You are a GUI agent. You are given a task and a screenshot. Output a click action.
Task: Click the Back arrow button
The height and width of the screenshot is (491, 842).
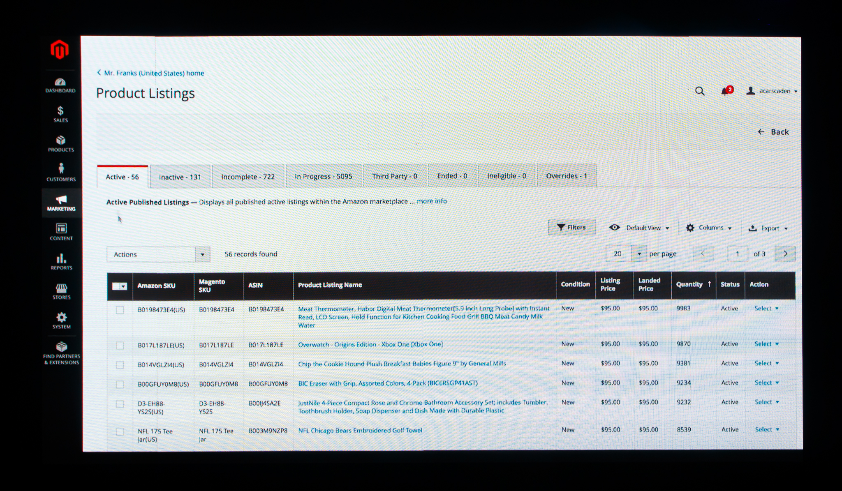773,132
